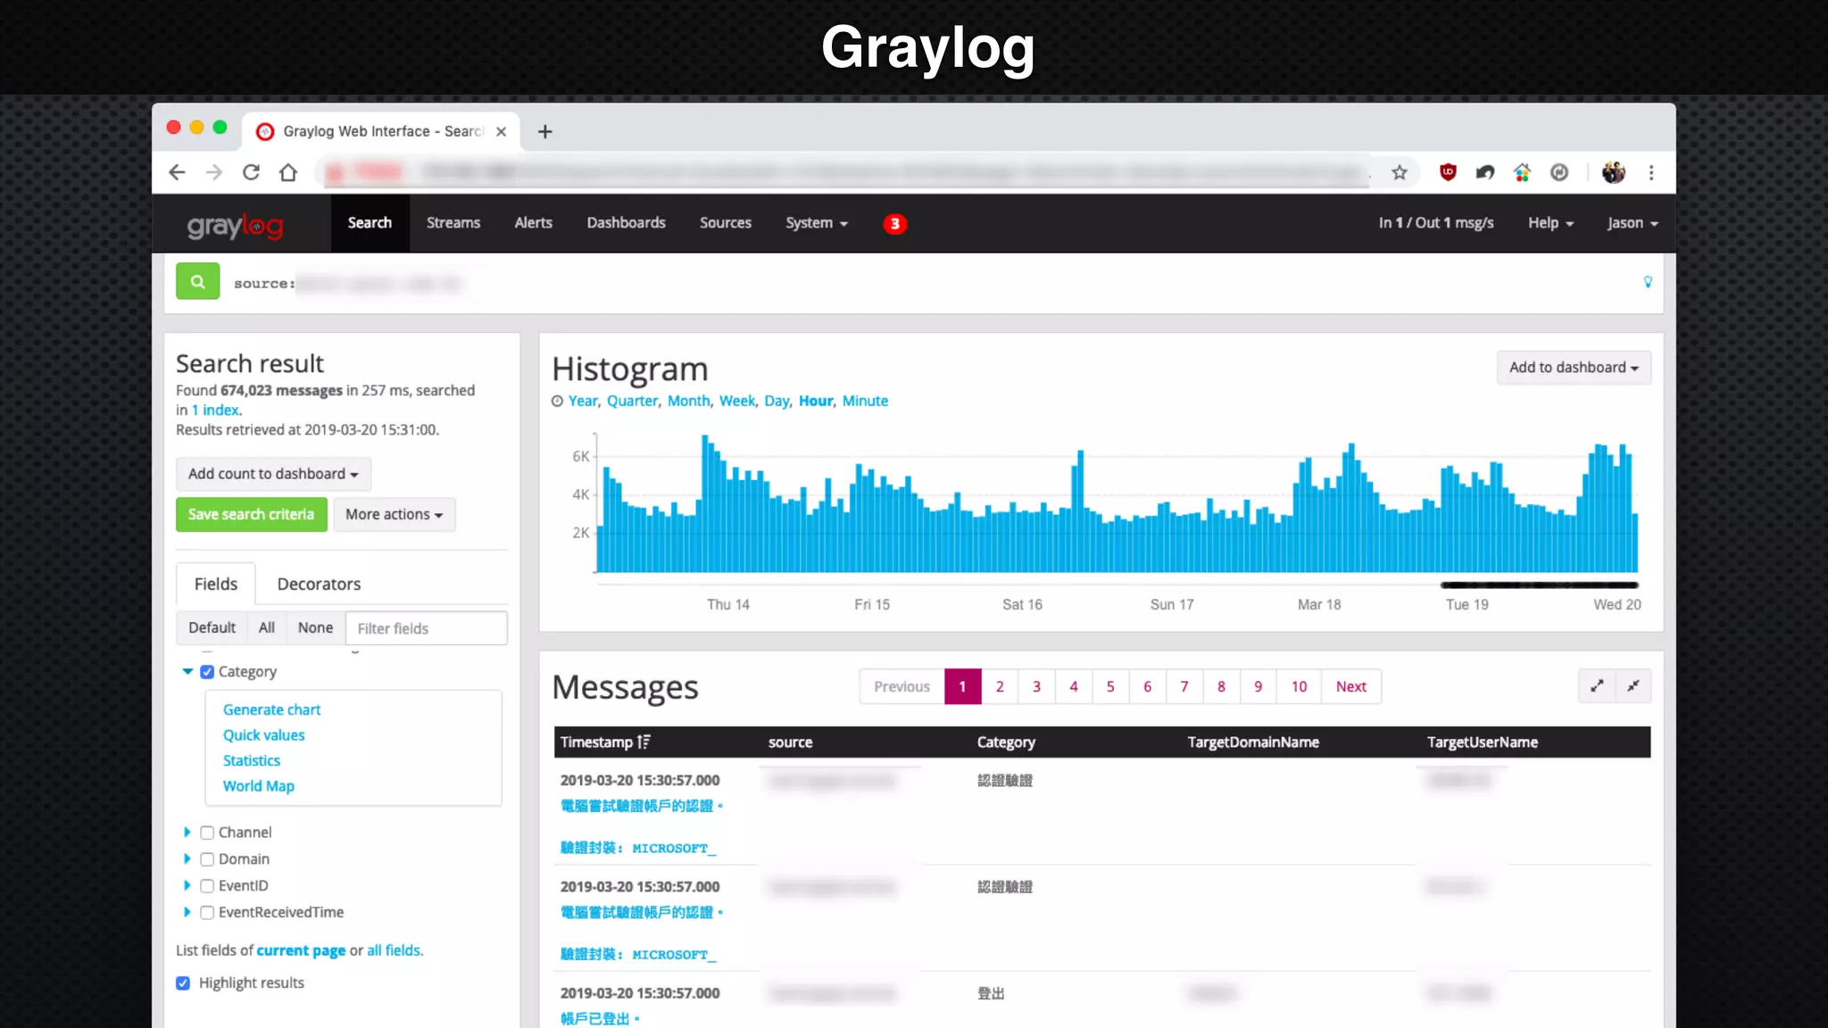Collapse the message table with the shrink arrows icon
The width and height of the screenshot is (1828, 1028).
click(x=1633, y=686)
